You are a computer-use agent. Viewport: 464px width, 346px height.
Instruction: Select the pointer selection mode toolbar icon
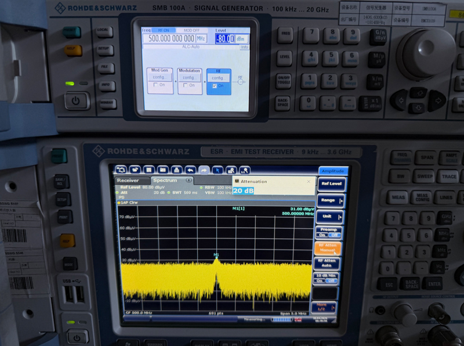click(x=217, y=170)
